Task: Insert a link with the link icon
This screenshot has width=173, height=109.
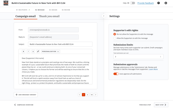Action: 38,51
